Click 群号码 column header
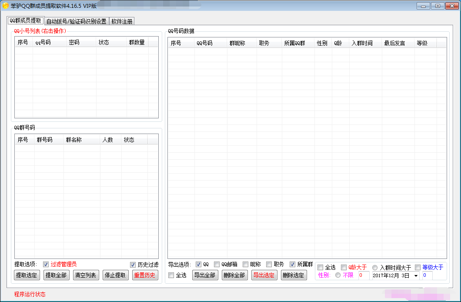The image size is (461, 302). click(x=49, y=140)
